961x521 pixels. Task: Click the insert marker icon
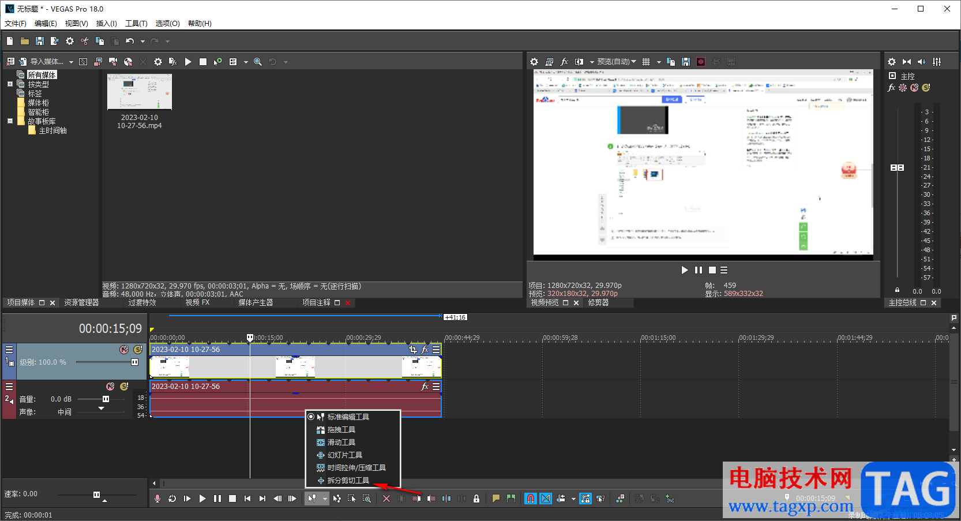click(495, 498)
